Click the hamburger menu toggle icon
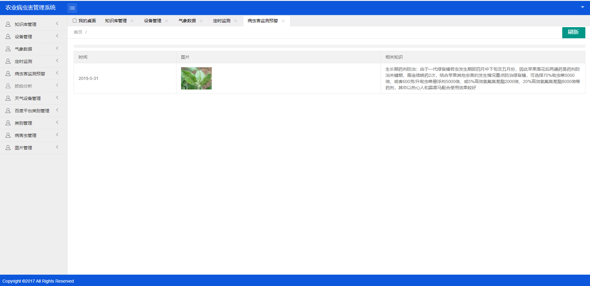The width and height of the screenshot is (590, 286). point(72,8)
